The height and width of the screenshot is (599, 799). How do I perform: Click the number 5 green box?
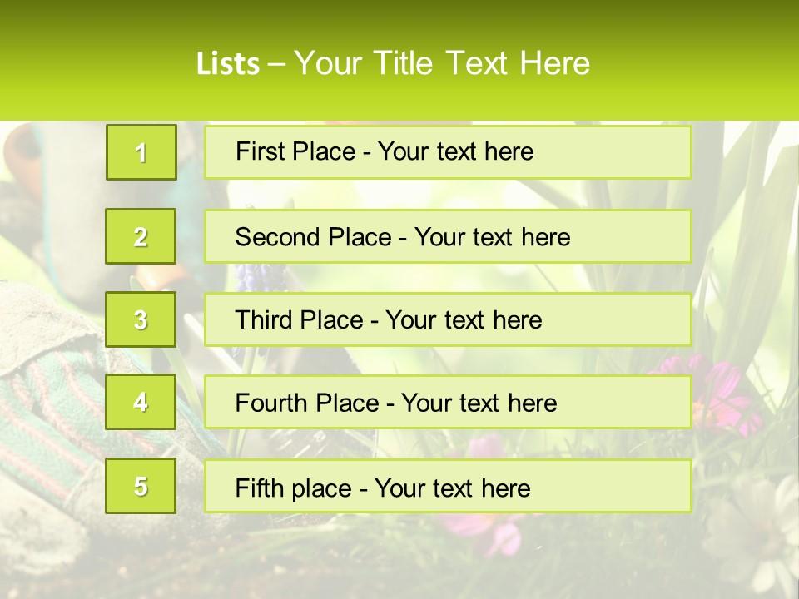pos(141,486)
